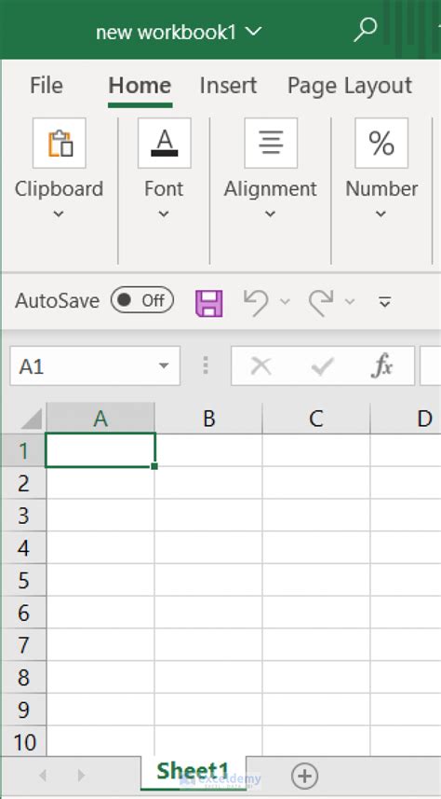Select row 6 header
This screenshot has width=441, height=799.
23,613
